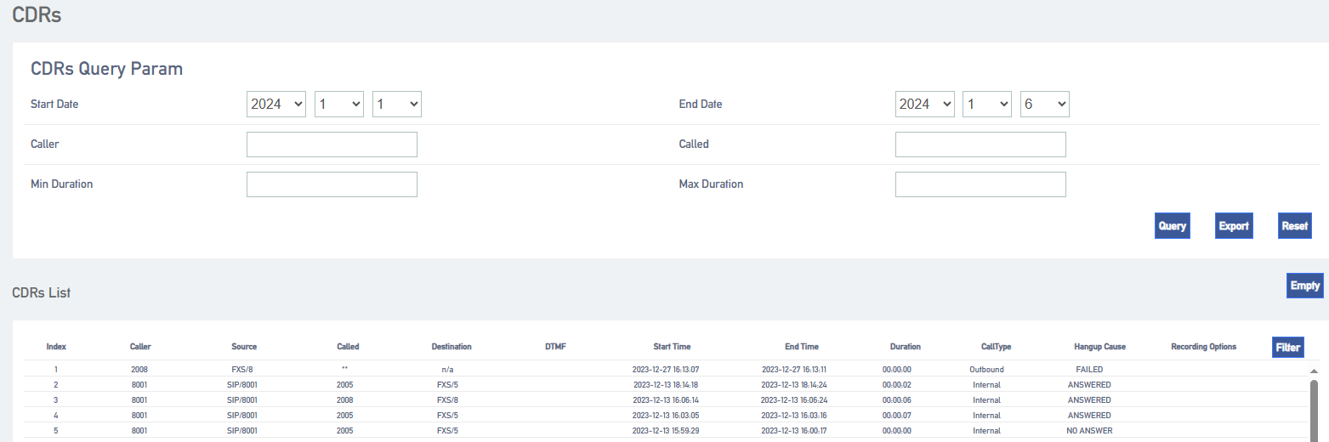The width and height of the screenshot is (1329, 442).
Task: Click the Export button
Action: (x=1234, y=226)
